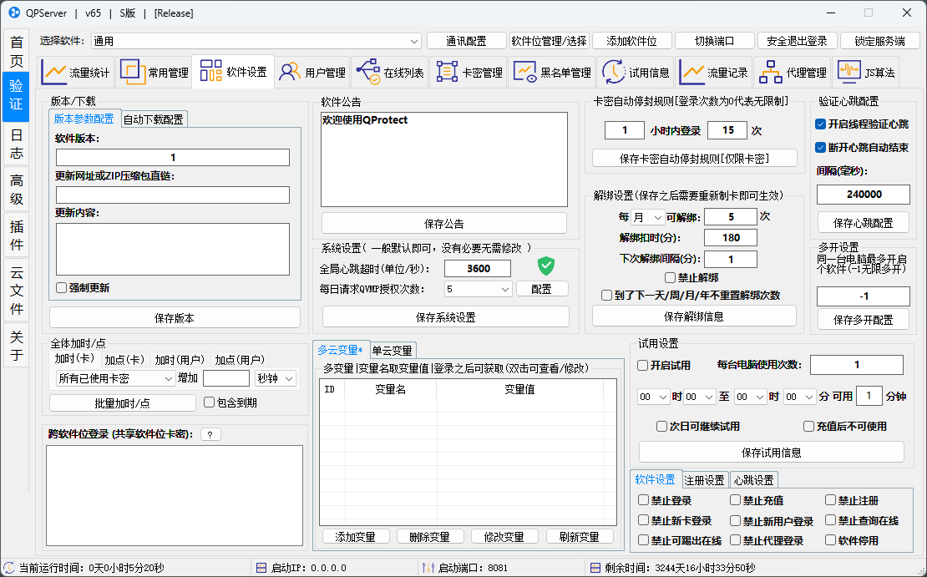The height and width of the screenshot is (577, 927).
Task: Open the 每日请求QVMP授权次数 dropdown
Action: coord(504,289)
